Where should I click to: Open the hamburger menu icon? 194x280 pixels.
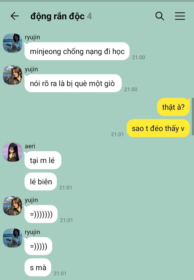tap(180, 16)
